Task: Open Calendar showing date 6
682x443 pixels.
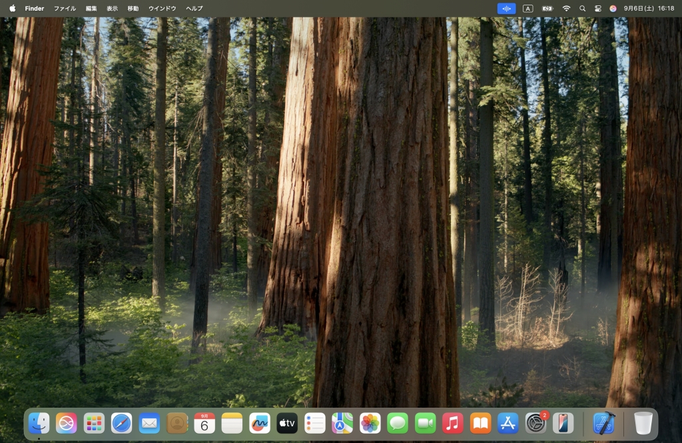Action: [204, 423]
